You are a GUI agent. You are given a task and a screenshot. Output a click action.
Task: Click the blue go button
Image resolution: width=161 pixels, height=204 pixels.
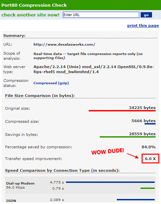[x=146, y=15]
